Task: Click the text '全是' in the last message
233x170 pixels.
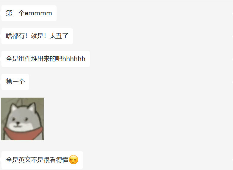Action: coord(12,160)
